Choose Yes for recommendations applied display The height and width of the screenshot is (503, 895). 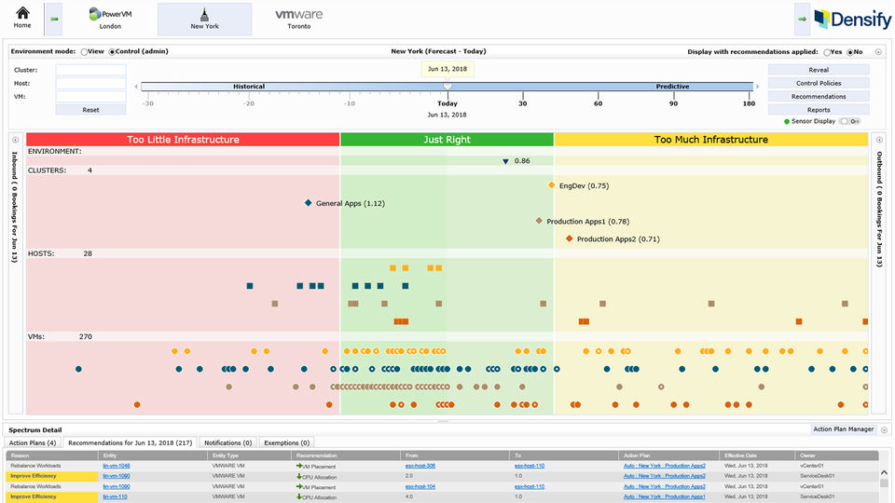(x=827, y=52)
